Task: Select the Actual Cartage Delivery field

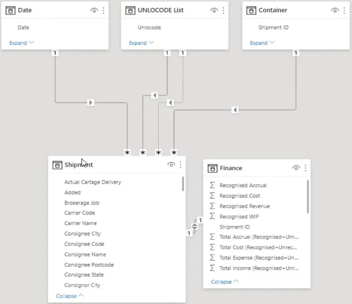Action: pyautogui.click(x=93, y=182)
